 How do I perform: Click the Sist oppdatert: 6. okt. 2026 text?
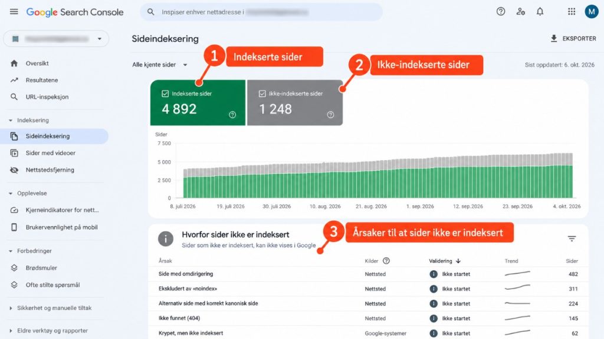(x=559, y=65)
